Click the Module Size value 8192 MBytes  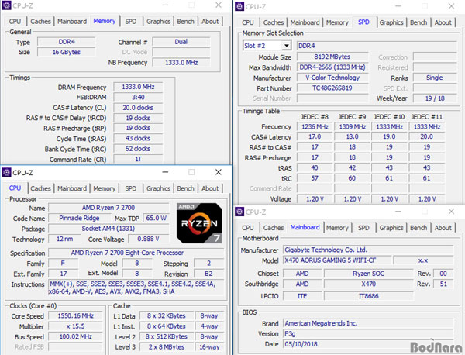click(332, 57)
